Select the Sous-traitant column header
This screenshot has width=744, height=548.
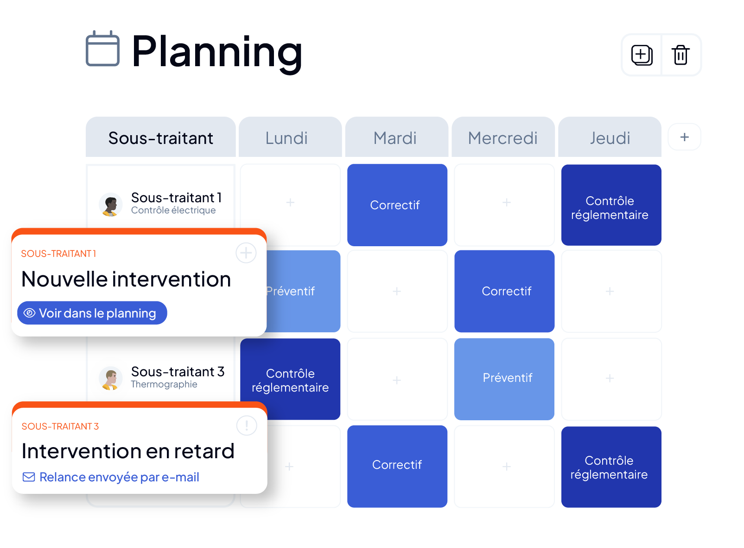tap(161, 137)
